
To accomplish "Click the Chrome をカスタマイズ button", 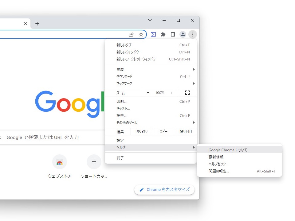I will coord(164,190).
